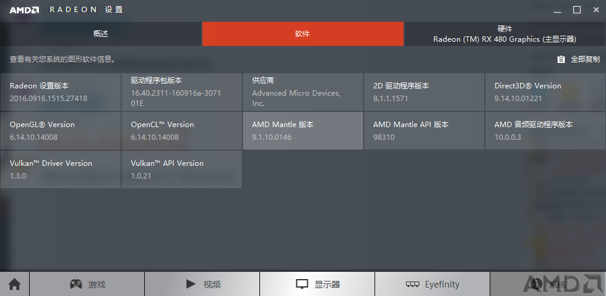
Task: Go to the Home screen icon
Action: (15, 284)
